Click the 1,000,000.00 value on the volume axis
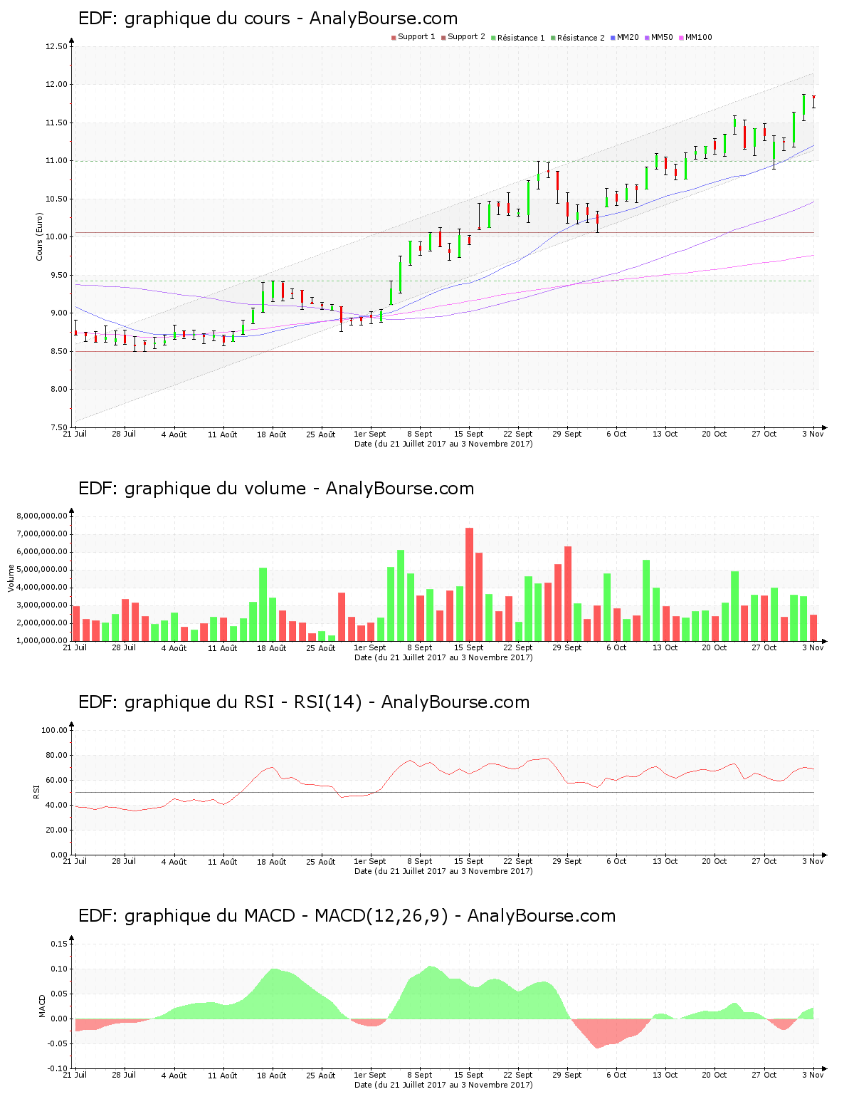This screenshot has height=1104, width=854. pyautogui.click(x=42, y=641)
